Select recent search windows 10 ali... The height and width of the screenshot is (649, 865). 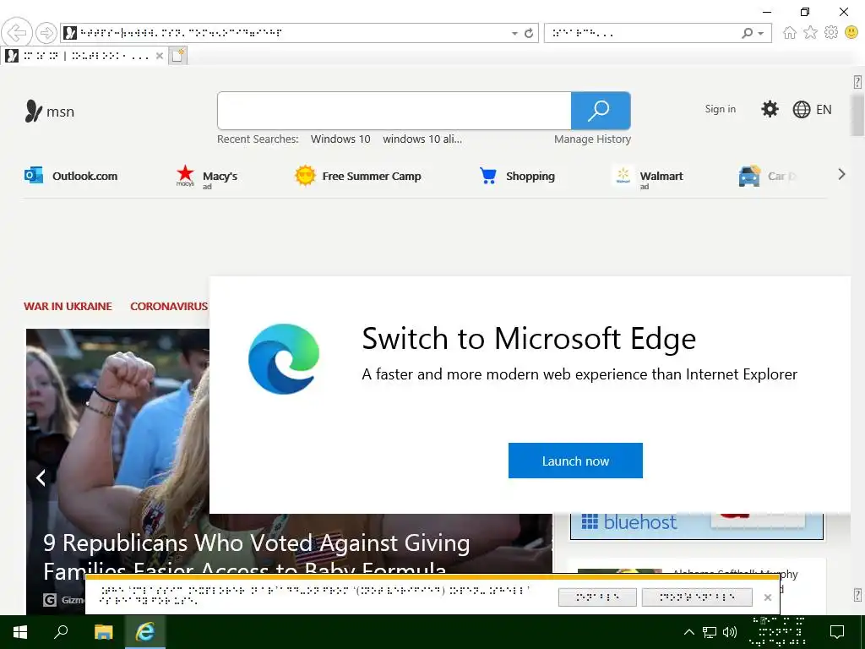tap(422, 139)
